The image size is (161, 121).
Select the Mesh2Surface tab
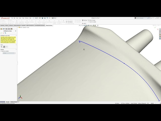pos(49,25)
